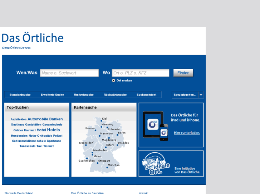Click the Sparkasse link

(x=54, y=141)
